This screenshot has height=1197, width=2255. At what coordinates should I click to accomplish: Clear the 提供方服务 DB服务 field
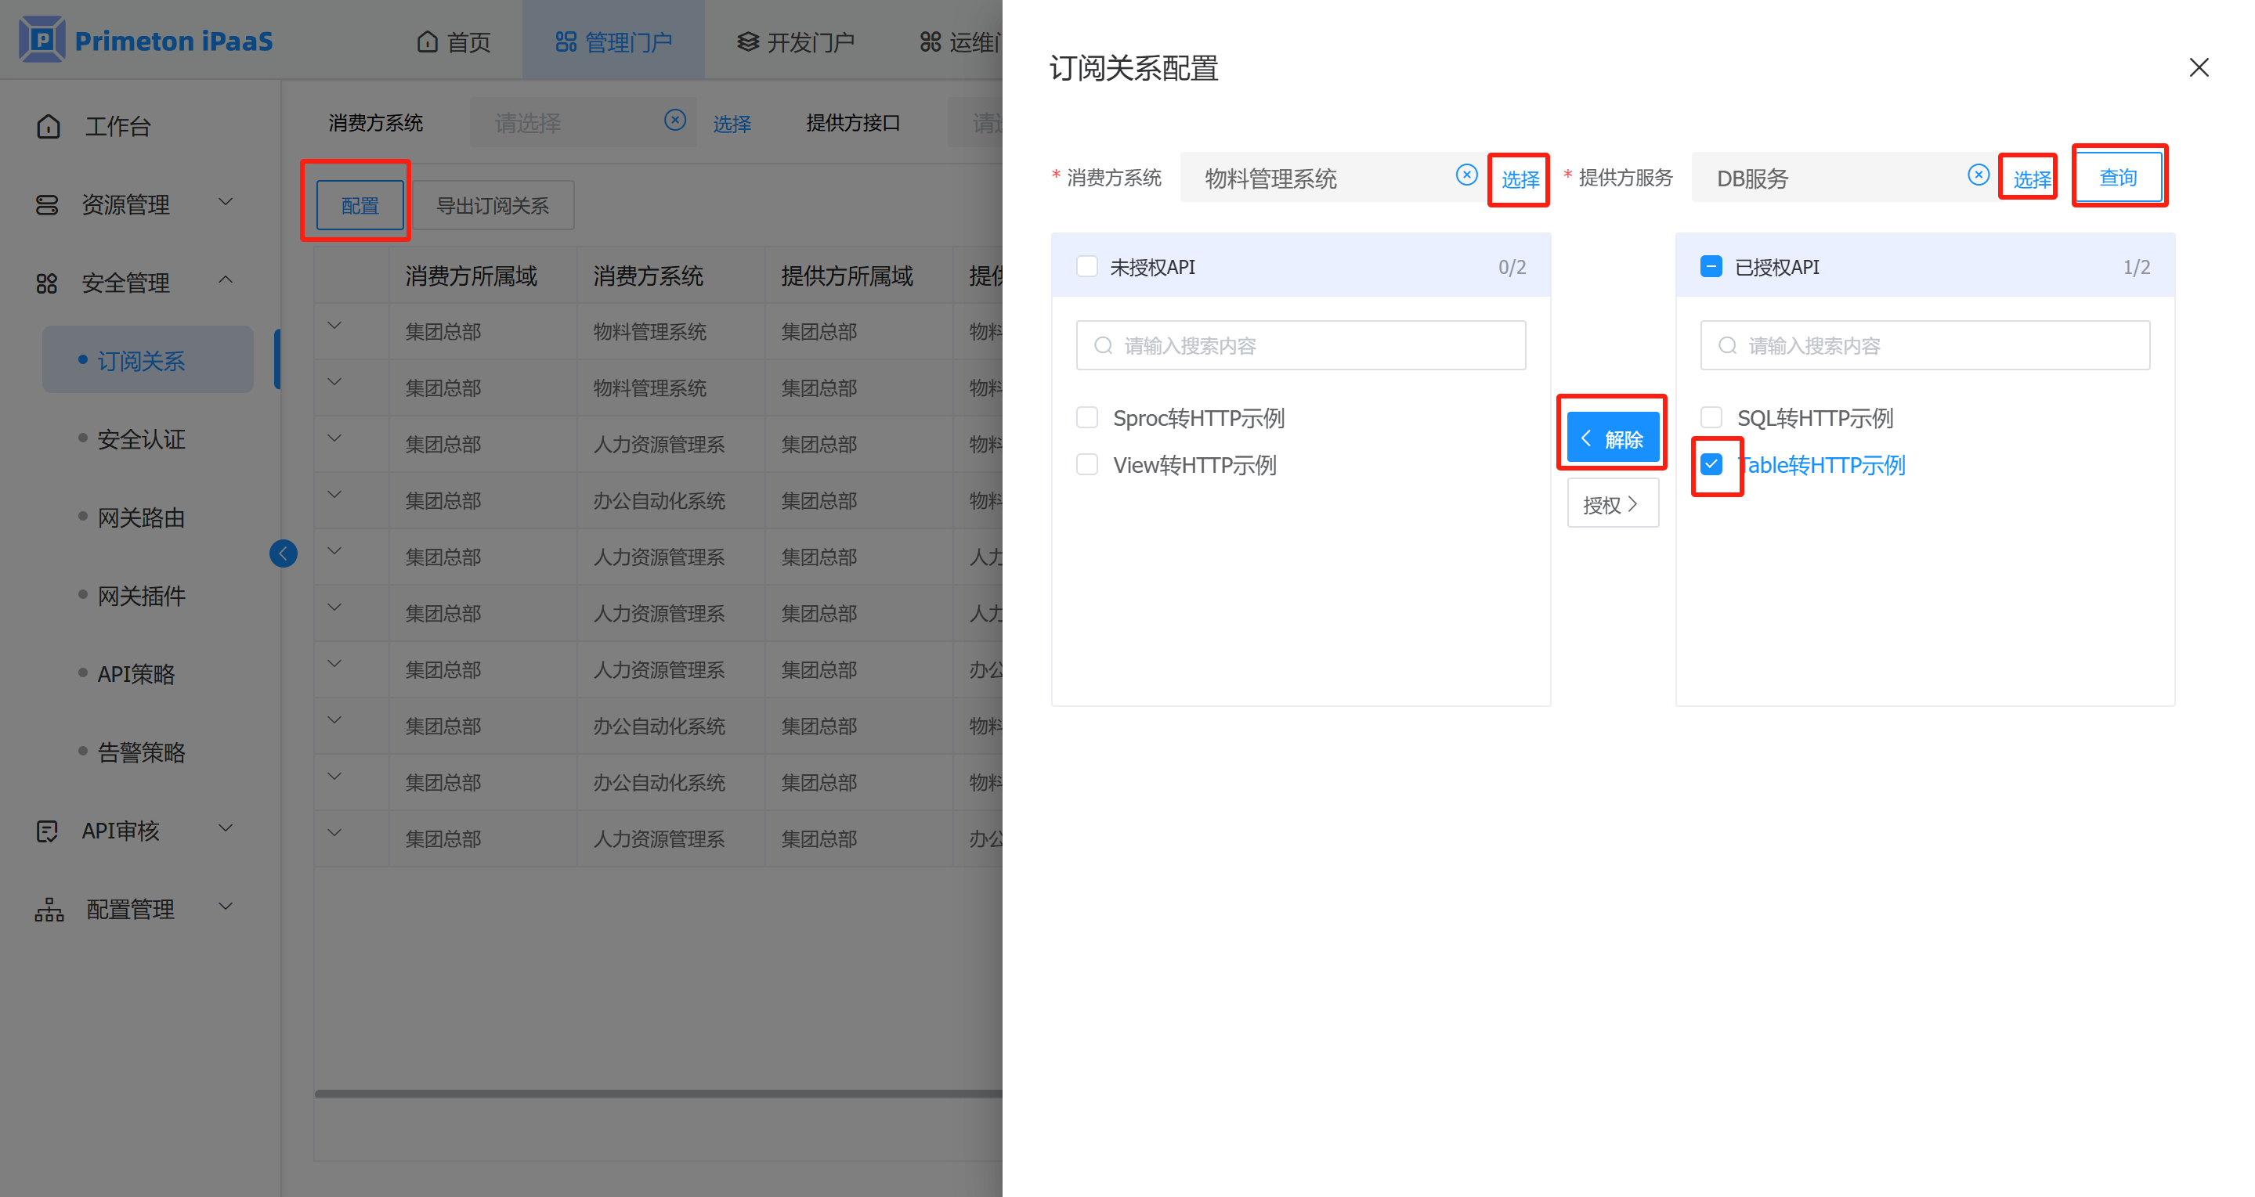[1978, 175]
